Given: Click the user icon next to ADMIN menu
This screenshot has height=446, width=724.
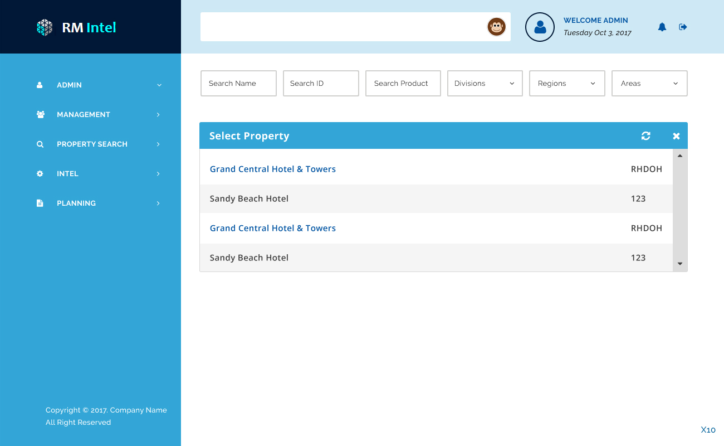Looking at the screenshot, I should pyautogui.click(x=40, y=85).
